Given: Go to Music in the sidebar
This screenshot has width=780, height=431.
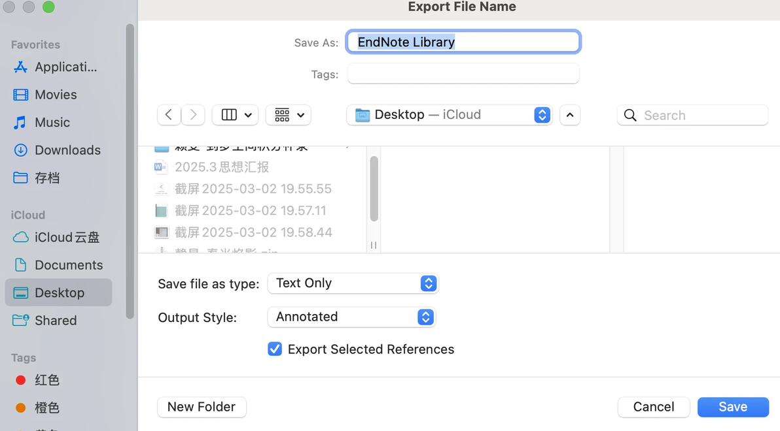Looking at the screenshot, I should click(x=52, y=123).
